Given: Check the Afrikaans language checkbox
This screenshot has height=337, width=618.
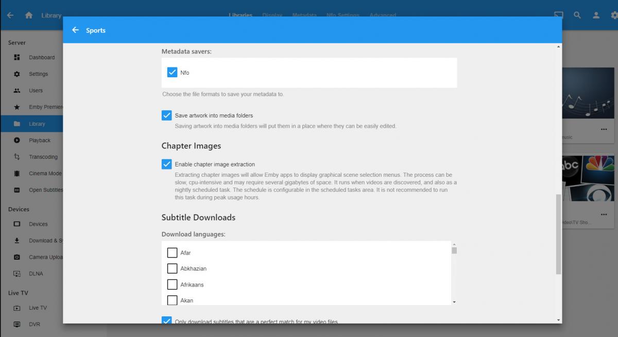Looking at the screenshot, I should pos(173,284).
